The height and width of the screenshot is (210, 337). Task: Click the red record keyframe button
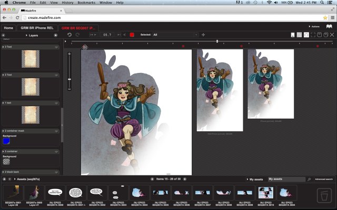pos(132,35)
